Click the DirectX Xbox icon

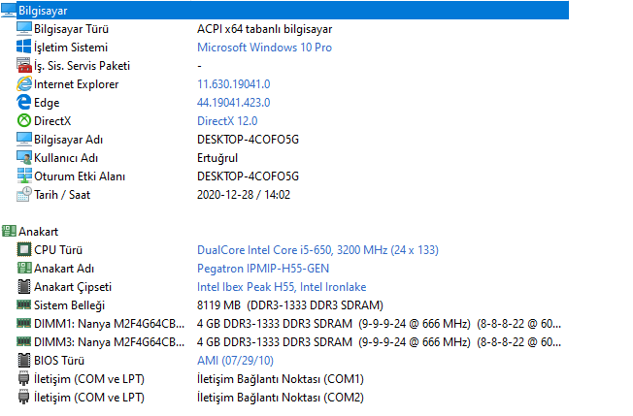[x=24, y=120]
